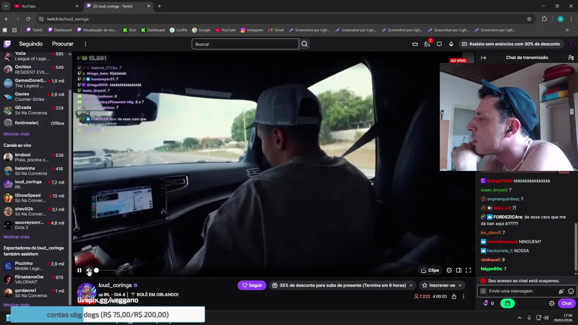
Task: Toggle theater mode on player
Action: click(459, 270)
